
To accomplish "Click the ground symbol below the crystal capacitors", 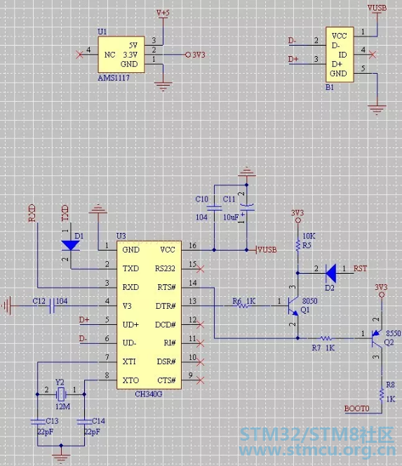I will (61, 458).
